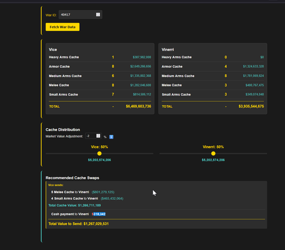
Task: Click Vice Medium Arms Cache value $1,335,802,368
Action: click(141, 76)
